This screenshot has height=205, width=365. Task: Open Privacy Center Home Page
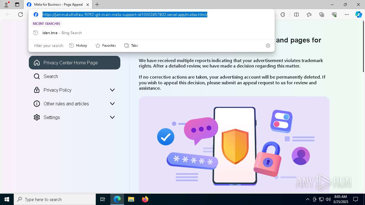click(74, 63)
